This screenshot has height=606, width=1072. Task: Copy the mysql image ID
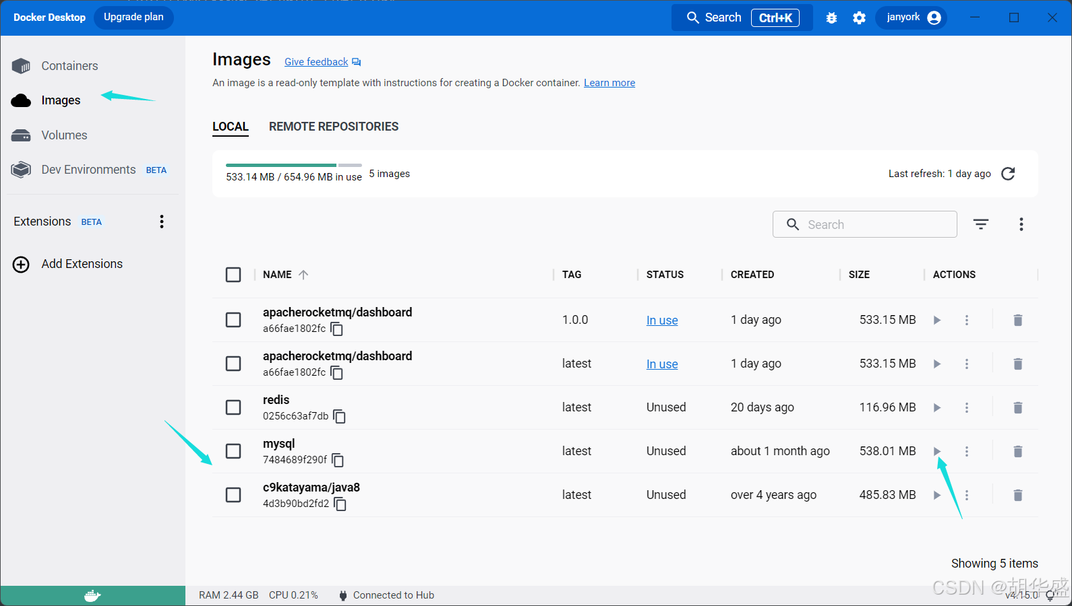(x=338, y=461)
